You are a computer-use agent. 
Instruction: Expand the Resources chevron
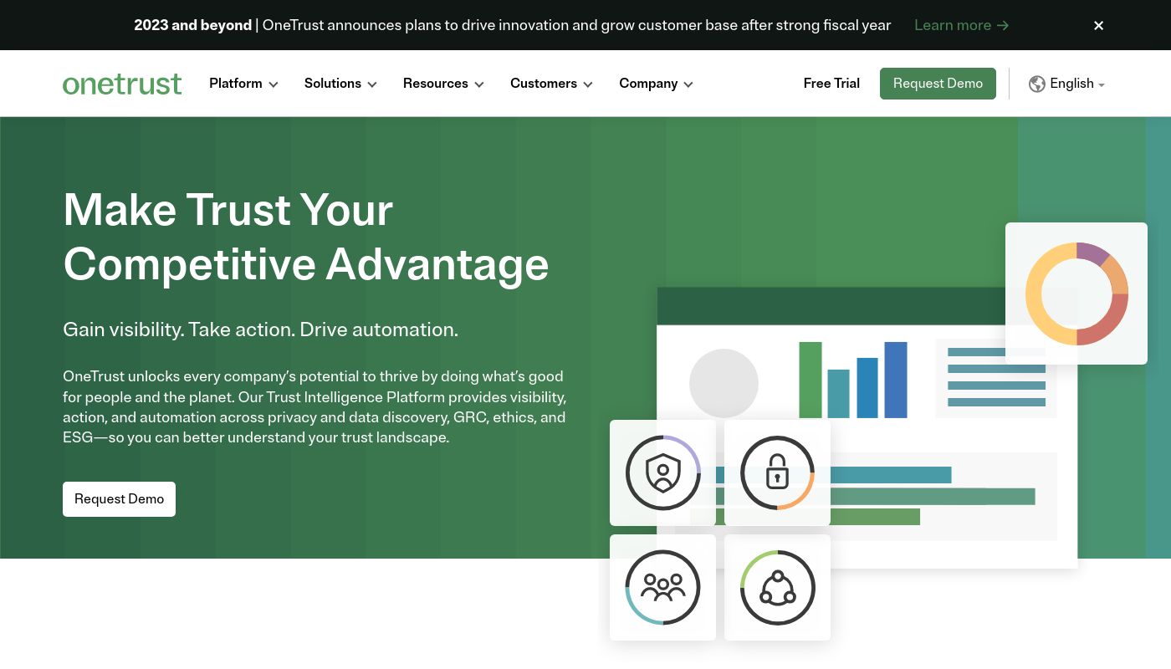tap(479, 84)
